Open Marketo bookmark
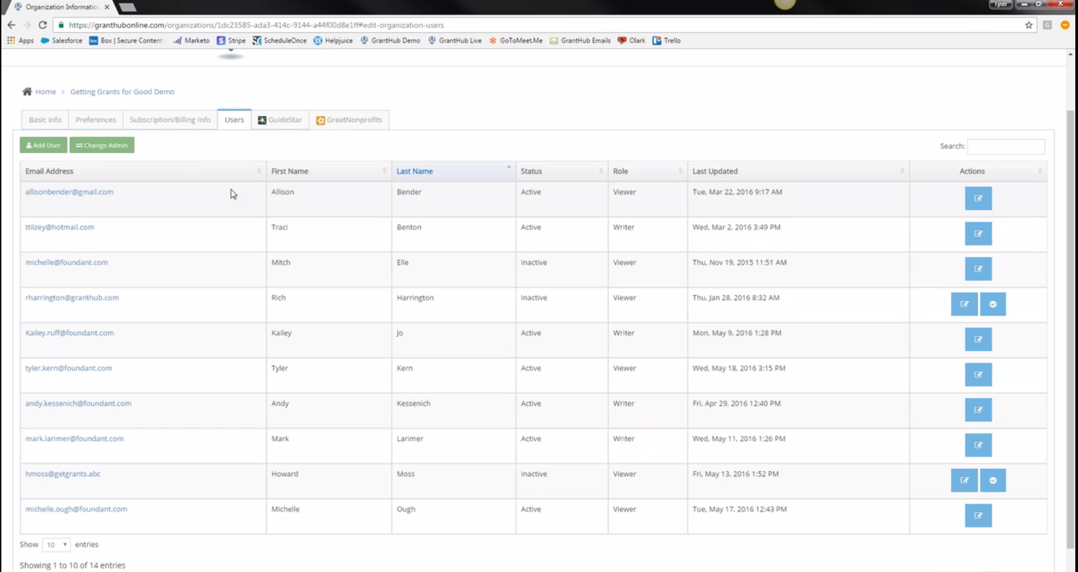The image size is (1078, 572). click(x=191, y=40)
